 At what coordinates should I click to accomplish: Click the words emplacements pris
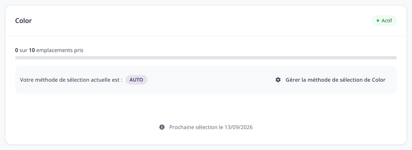(60, 50)
